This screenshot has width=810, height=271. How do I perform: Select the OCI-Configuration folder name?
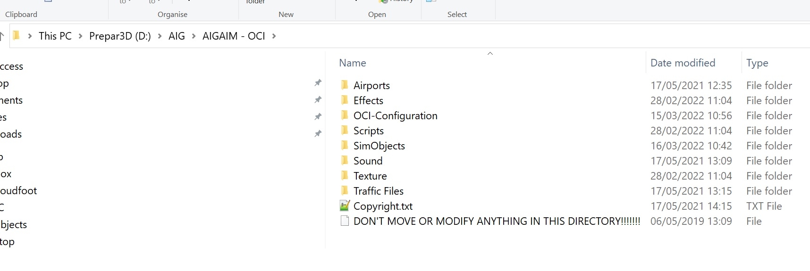click(396, 116)
